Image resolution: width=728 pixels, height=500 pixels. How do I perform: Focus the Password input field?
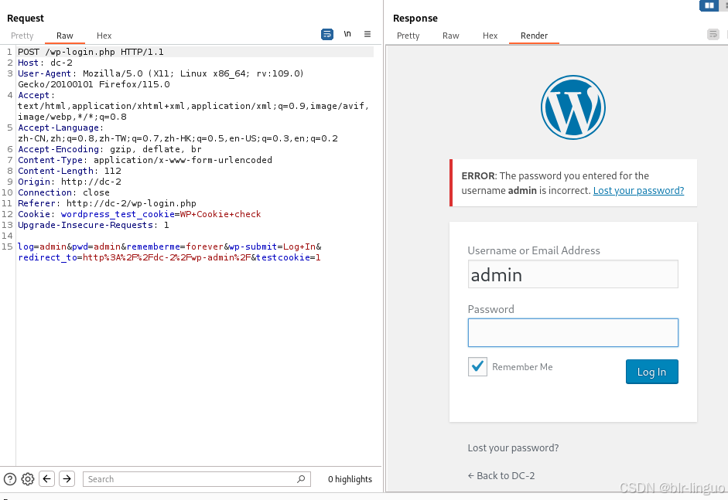573,332
